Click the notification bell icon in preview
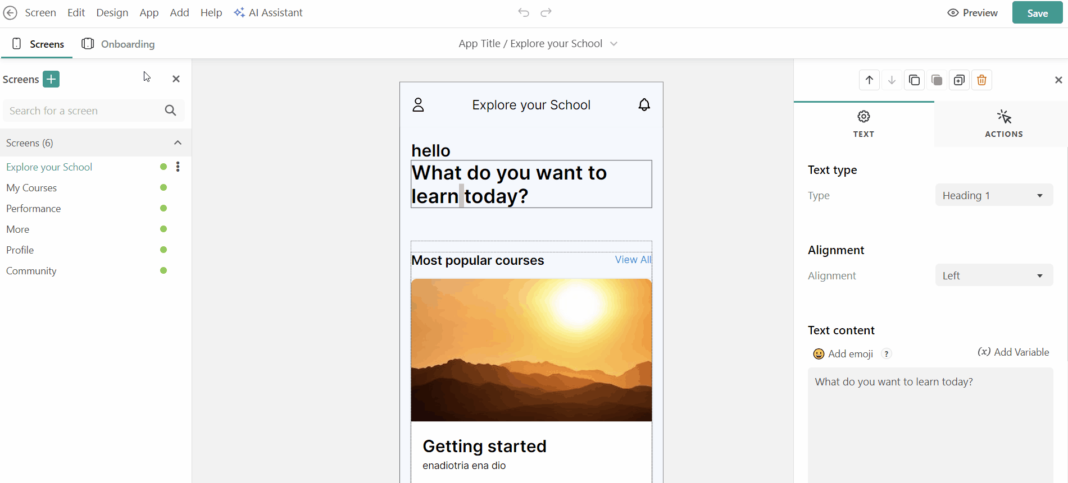 (644, 105)
